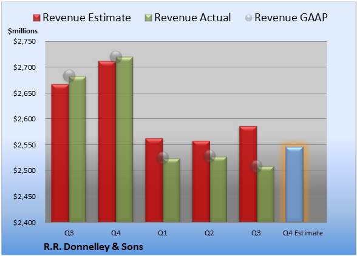
Task: Click the $millions axis unit label
Action: 23,31
